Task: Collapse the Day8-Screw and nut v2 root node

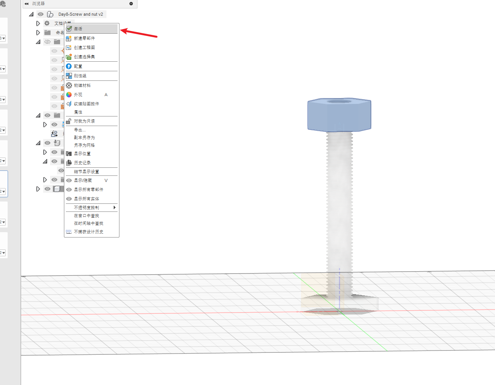Action: [x=31, y=14]
